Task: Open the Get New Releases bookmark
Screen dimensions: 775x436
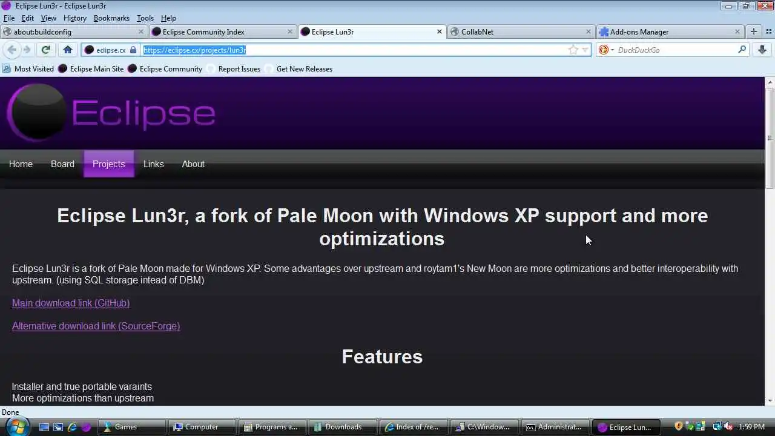Action: tap(298, 69)
